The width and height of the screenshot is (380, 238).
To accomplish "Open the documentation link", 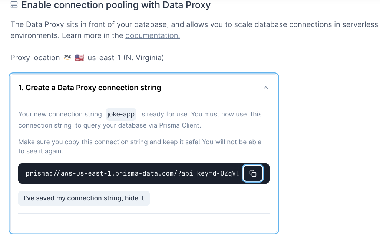I will pos(152,36).
